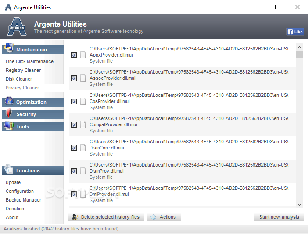Screen dimensions: 308x234
Task: Click file icon next to DismProv.dll.mui
Action: (x=83, y=171)
